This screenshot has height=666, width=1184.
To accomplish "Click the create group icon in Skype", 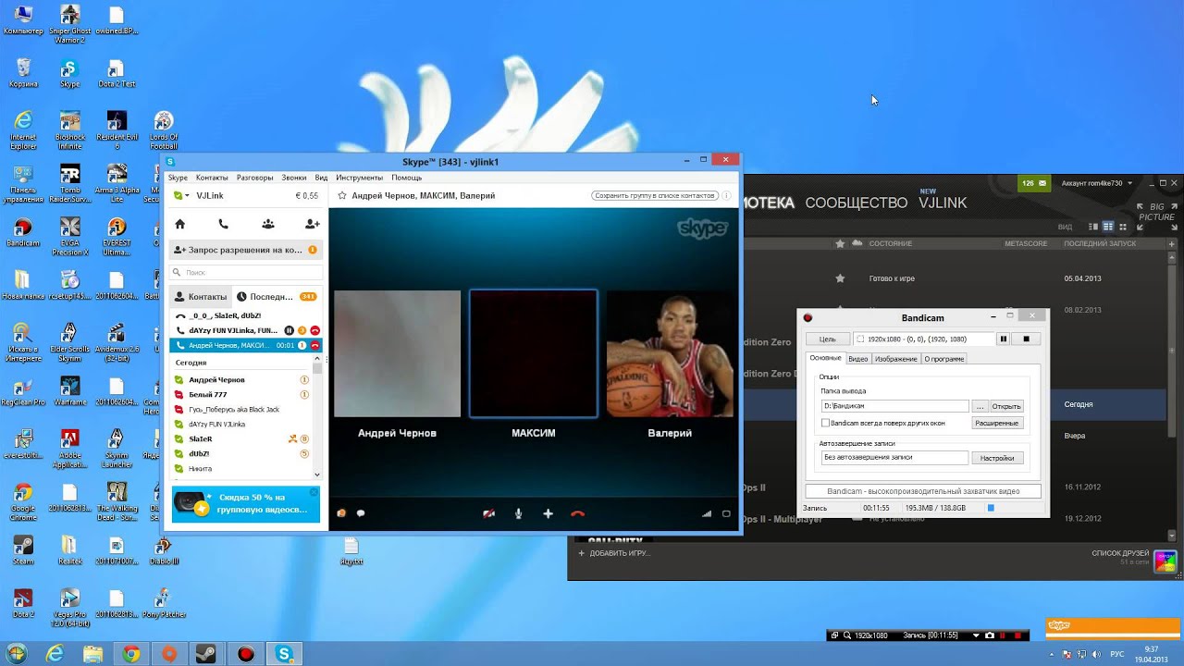I will [267, 224].
